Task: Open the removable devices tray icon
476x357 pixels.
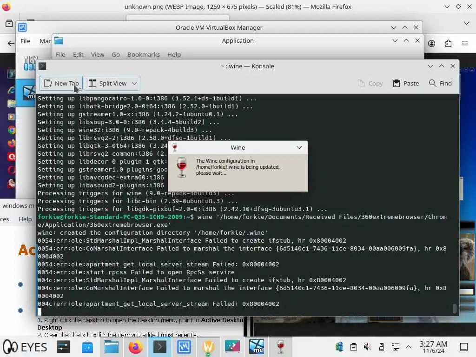Action: coord(381,347)
